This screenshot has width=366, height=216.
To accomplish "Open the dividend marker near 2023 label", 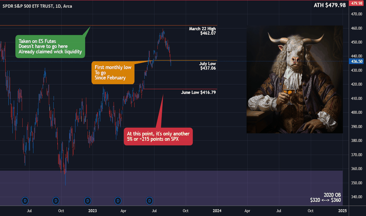I will click(x=88, y=201).
